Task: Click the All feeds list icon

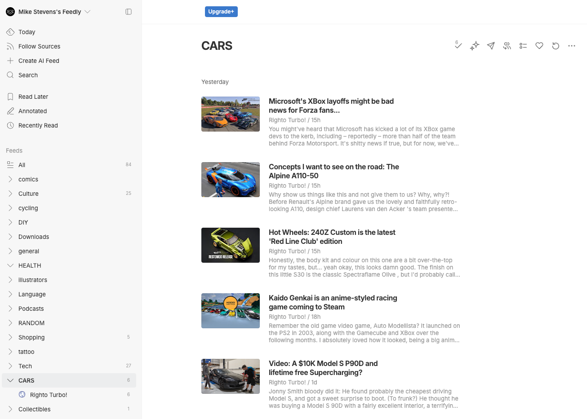Action: point(10,165)
